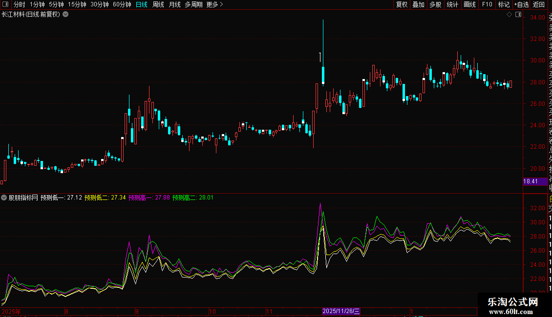
Task: Click the 标记 mark button
Action: (x=504, y=4)
